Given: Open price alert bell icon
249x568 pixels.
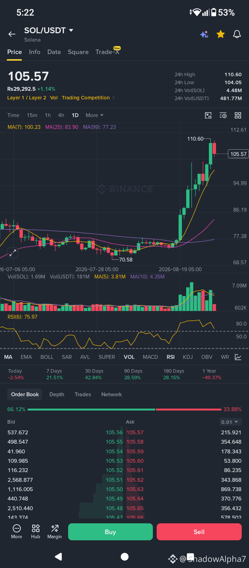Looking at the screenshot, I should [237, 34].
